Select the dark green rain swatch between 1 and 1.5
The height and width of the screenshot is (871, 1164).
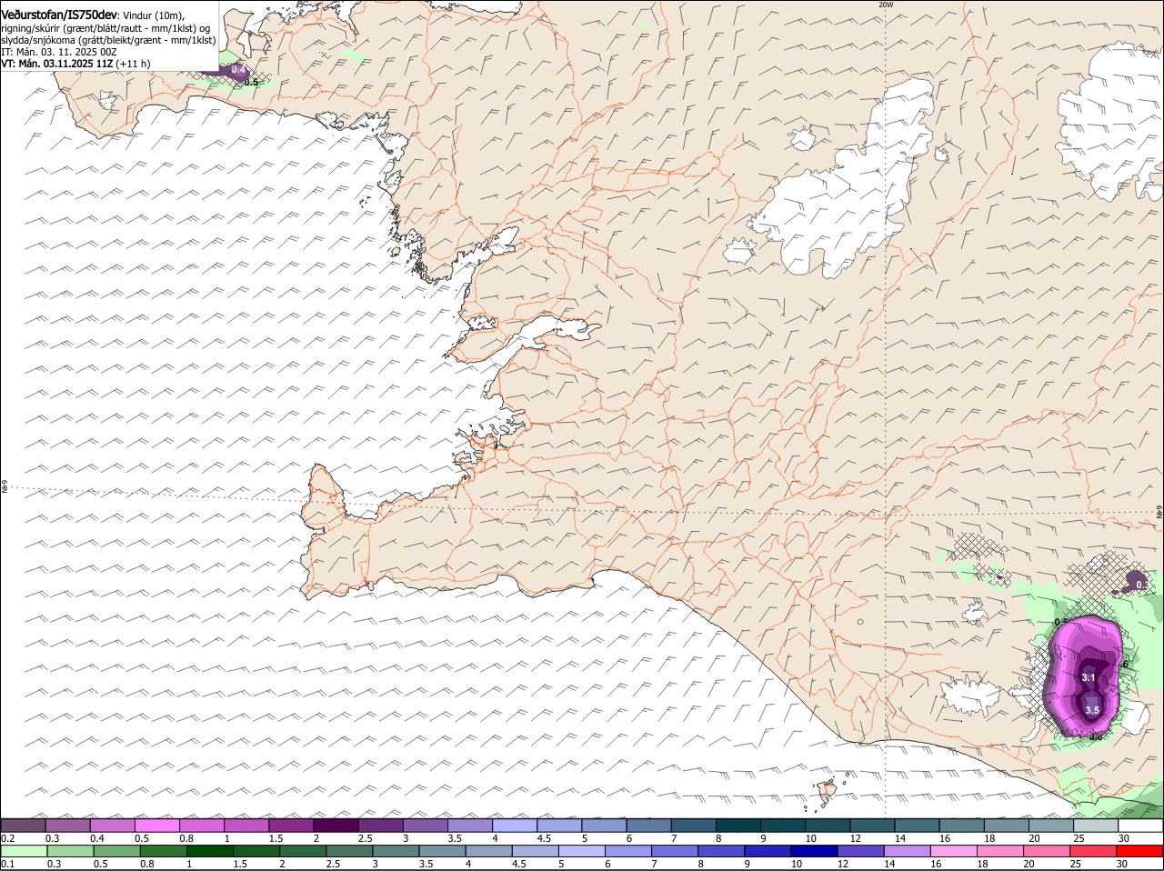(210, 851)
